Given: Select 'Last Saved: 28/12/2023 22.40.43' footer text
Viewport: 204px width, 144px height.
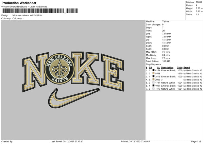Looking at the screenshot, I should click(x=67, y=141).
